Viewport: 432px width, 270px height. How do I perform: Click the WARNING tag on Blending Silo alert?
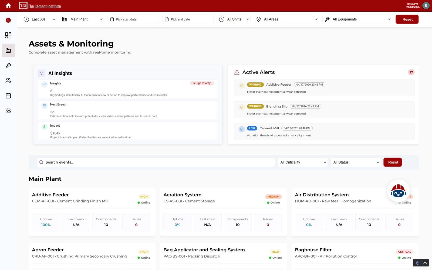[255, 106]
